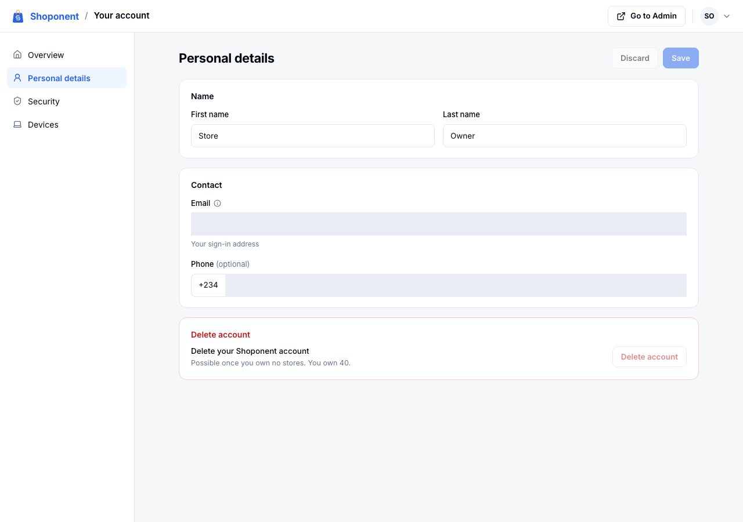Open the Devices section
Viewport: 743px width, 522px height.
pyautogui.click(x=67, y=125)
